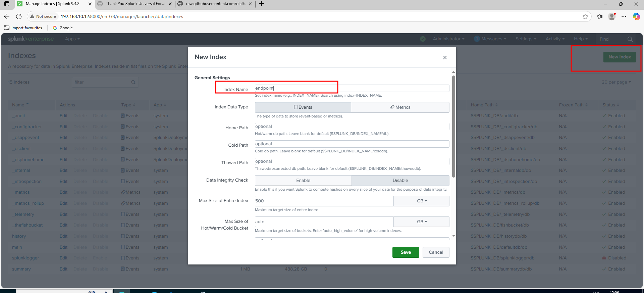Image resolution: width=644 pixels, height=293 pixels.
Task: Close the Thank You Splunk tab
Action: click(170, 4)
